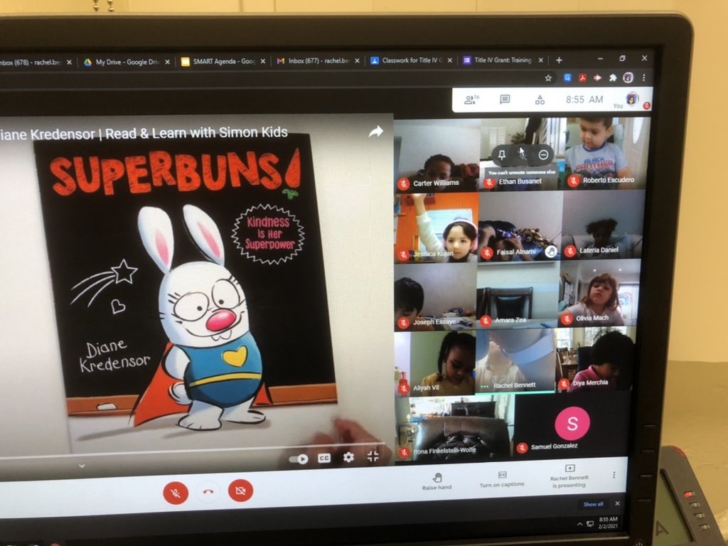This screenshot has width=728, height=546.
Task: Close the Title IV Grant Training tab
Action: click(x=540, y=60)
